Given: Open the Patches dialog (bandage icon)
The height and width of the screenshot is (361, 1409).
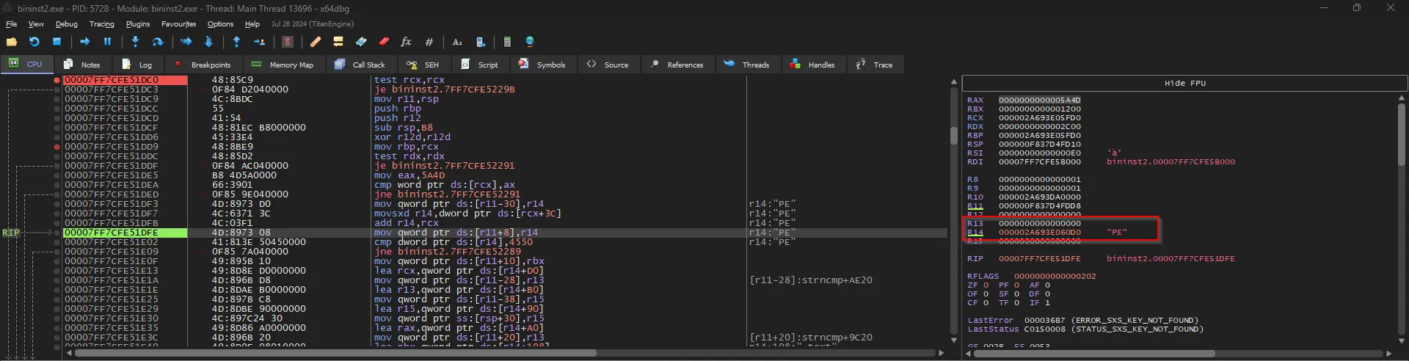Looking at the screenshot, I should click(x=316, y=42).
